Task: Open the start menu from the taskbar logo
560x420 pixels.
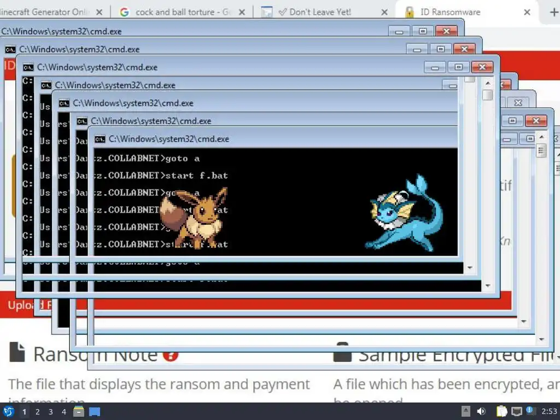Action: pyautogui.click(x=8, y=412)
